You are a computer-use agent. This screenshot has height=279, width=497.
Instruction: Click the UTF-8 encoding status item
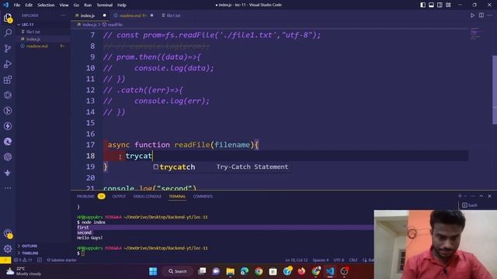pyautogui.click(x=339, y=260)
